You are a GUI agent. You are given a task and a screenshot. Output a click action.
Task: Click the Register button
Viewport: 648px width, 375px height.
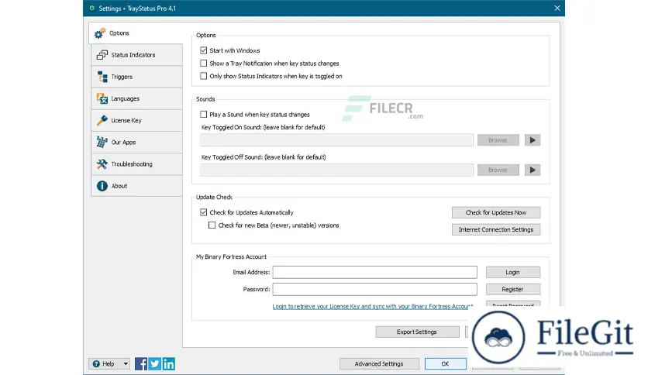(x=513, y=289)
